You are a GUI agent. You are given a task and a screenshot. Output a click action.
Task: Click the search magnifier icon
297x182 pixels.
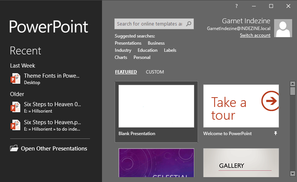click(x=189, y=24)
